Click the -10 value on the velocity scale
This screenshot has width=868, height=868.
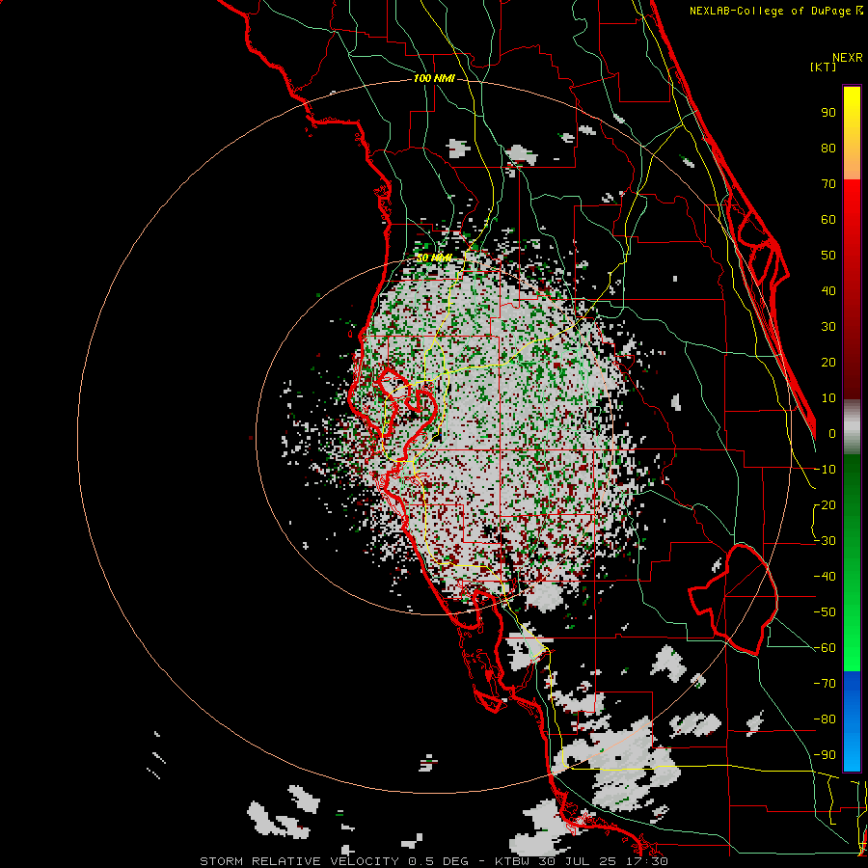(x=825, y=470)
